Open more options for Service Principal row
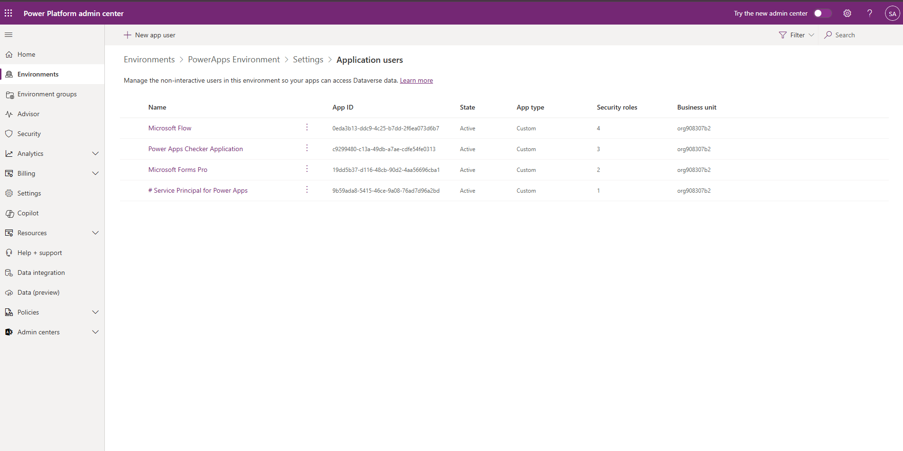 307,190
